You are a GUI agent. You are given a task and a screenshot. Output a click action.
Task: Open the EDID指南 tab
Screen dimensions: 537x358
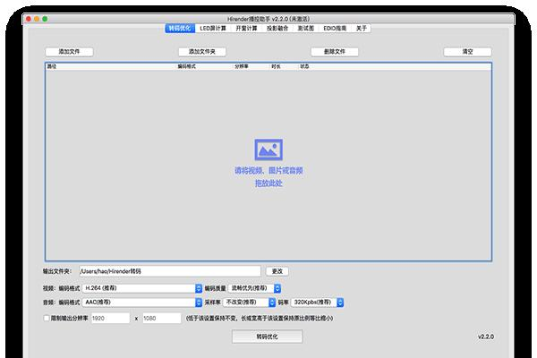[x=335, y=28]
